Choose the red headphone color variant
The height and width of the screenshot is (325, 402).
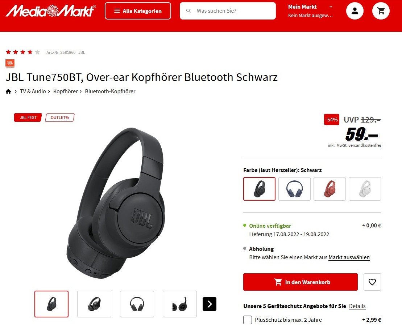point(330,189)
